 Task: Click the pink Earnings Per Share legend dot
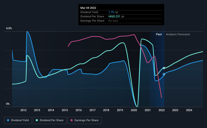[x=72, y=120]
